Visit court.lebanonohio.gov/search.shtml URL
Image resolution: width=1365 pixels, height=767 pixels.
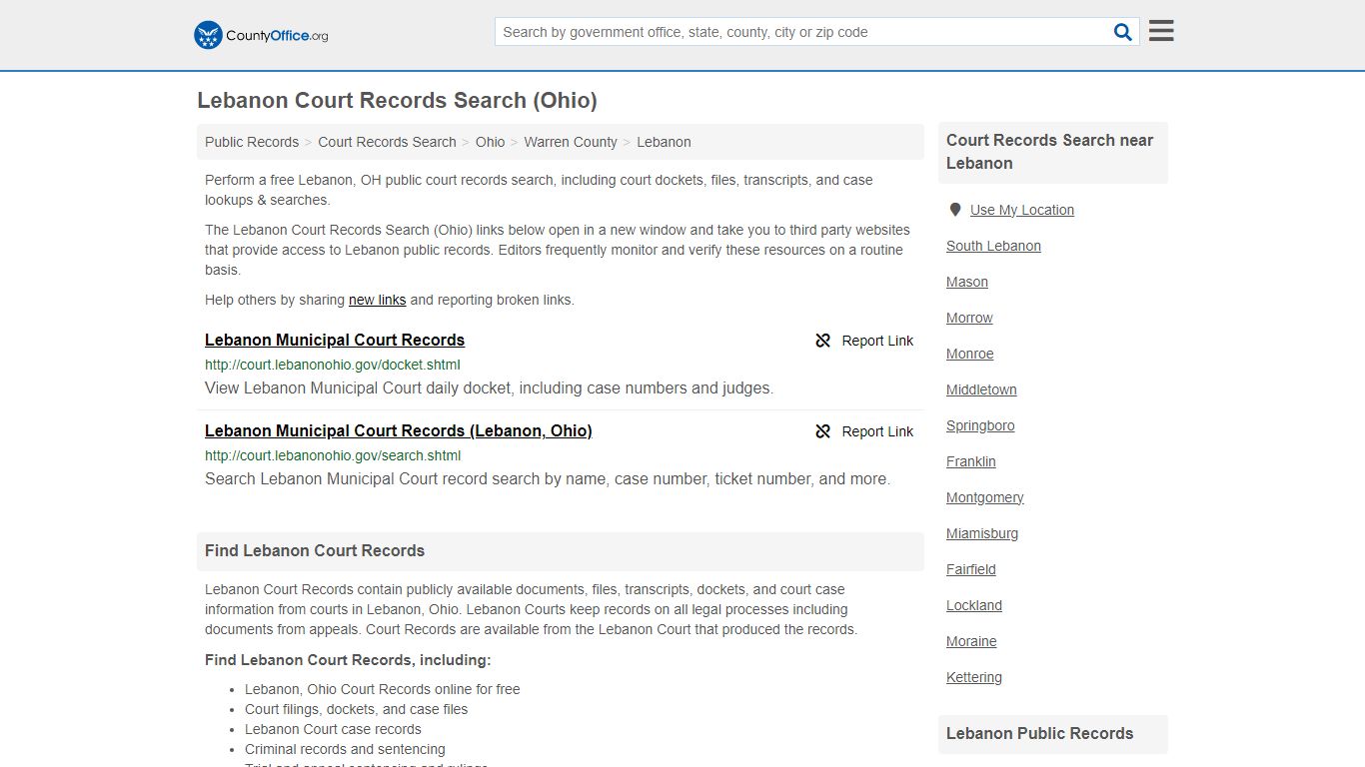tap(333, 455)
